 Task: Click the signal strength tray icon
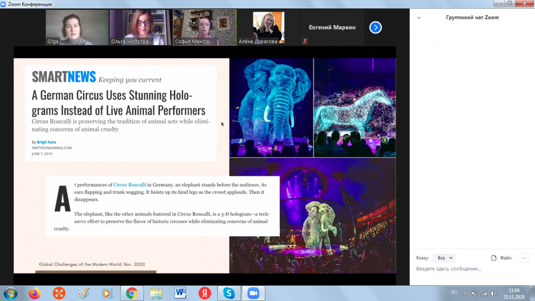(485, 293)
